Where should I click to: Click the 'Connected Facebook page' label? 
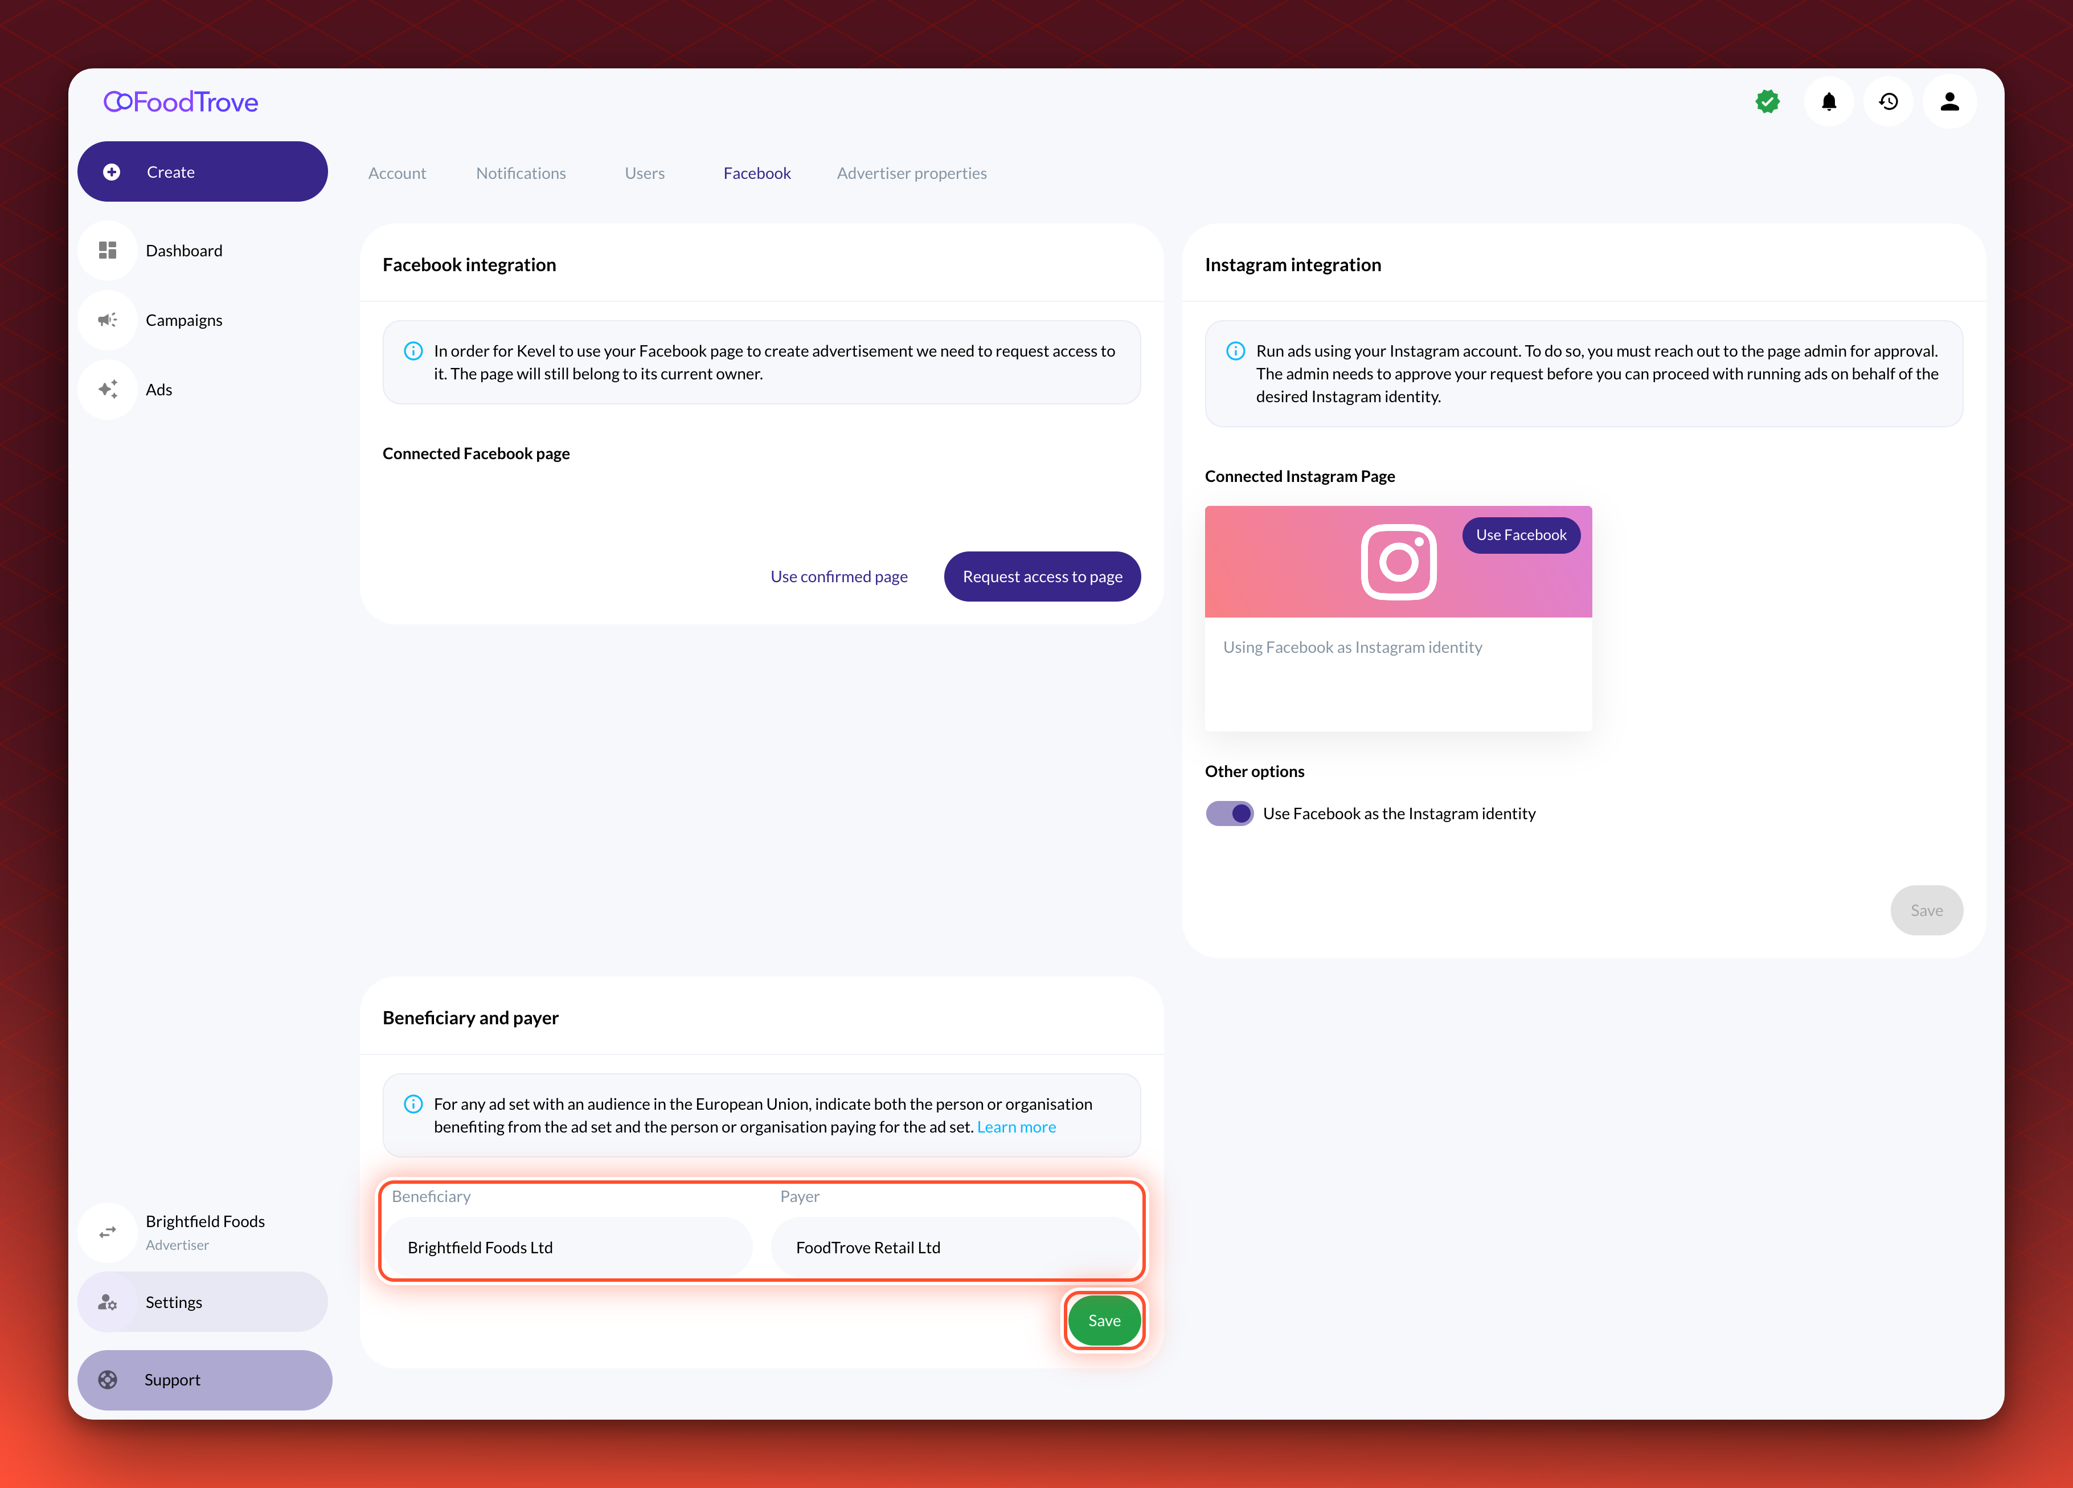tap(476, 453)
